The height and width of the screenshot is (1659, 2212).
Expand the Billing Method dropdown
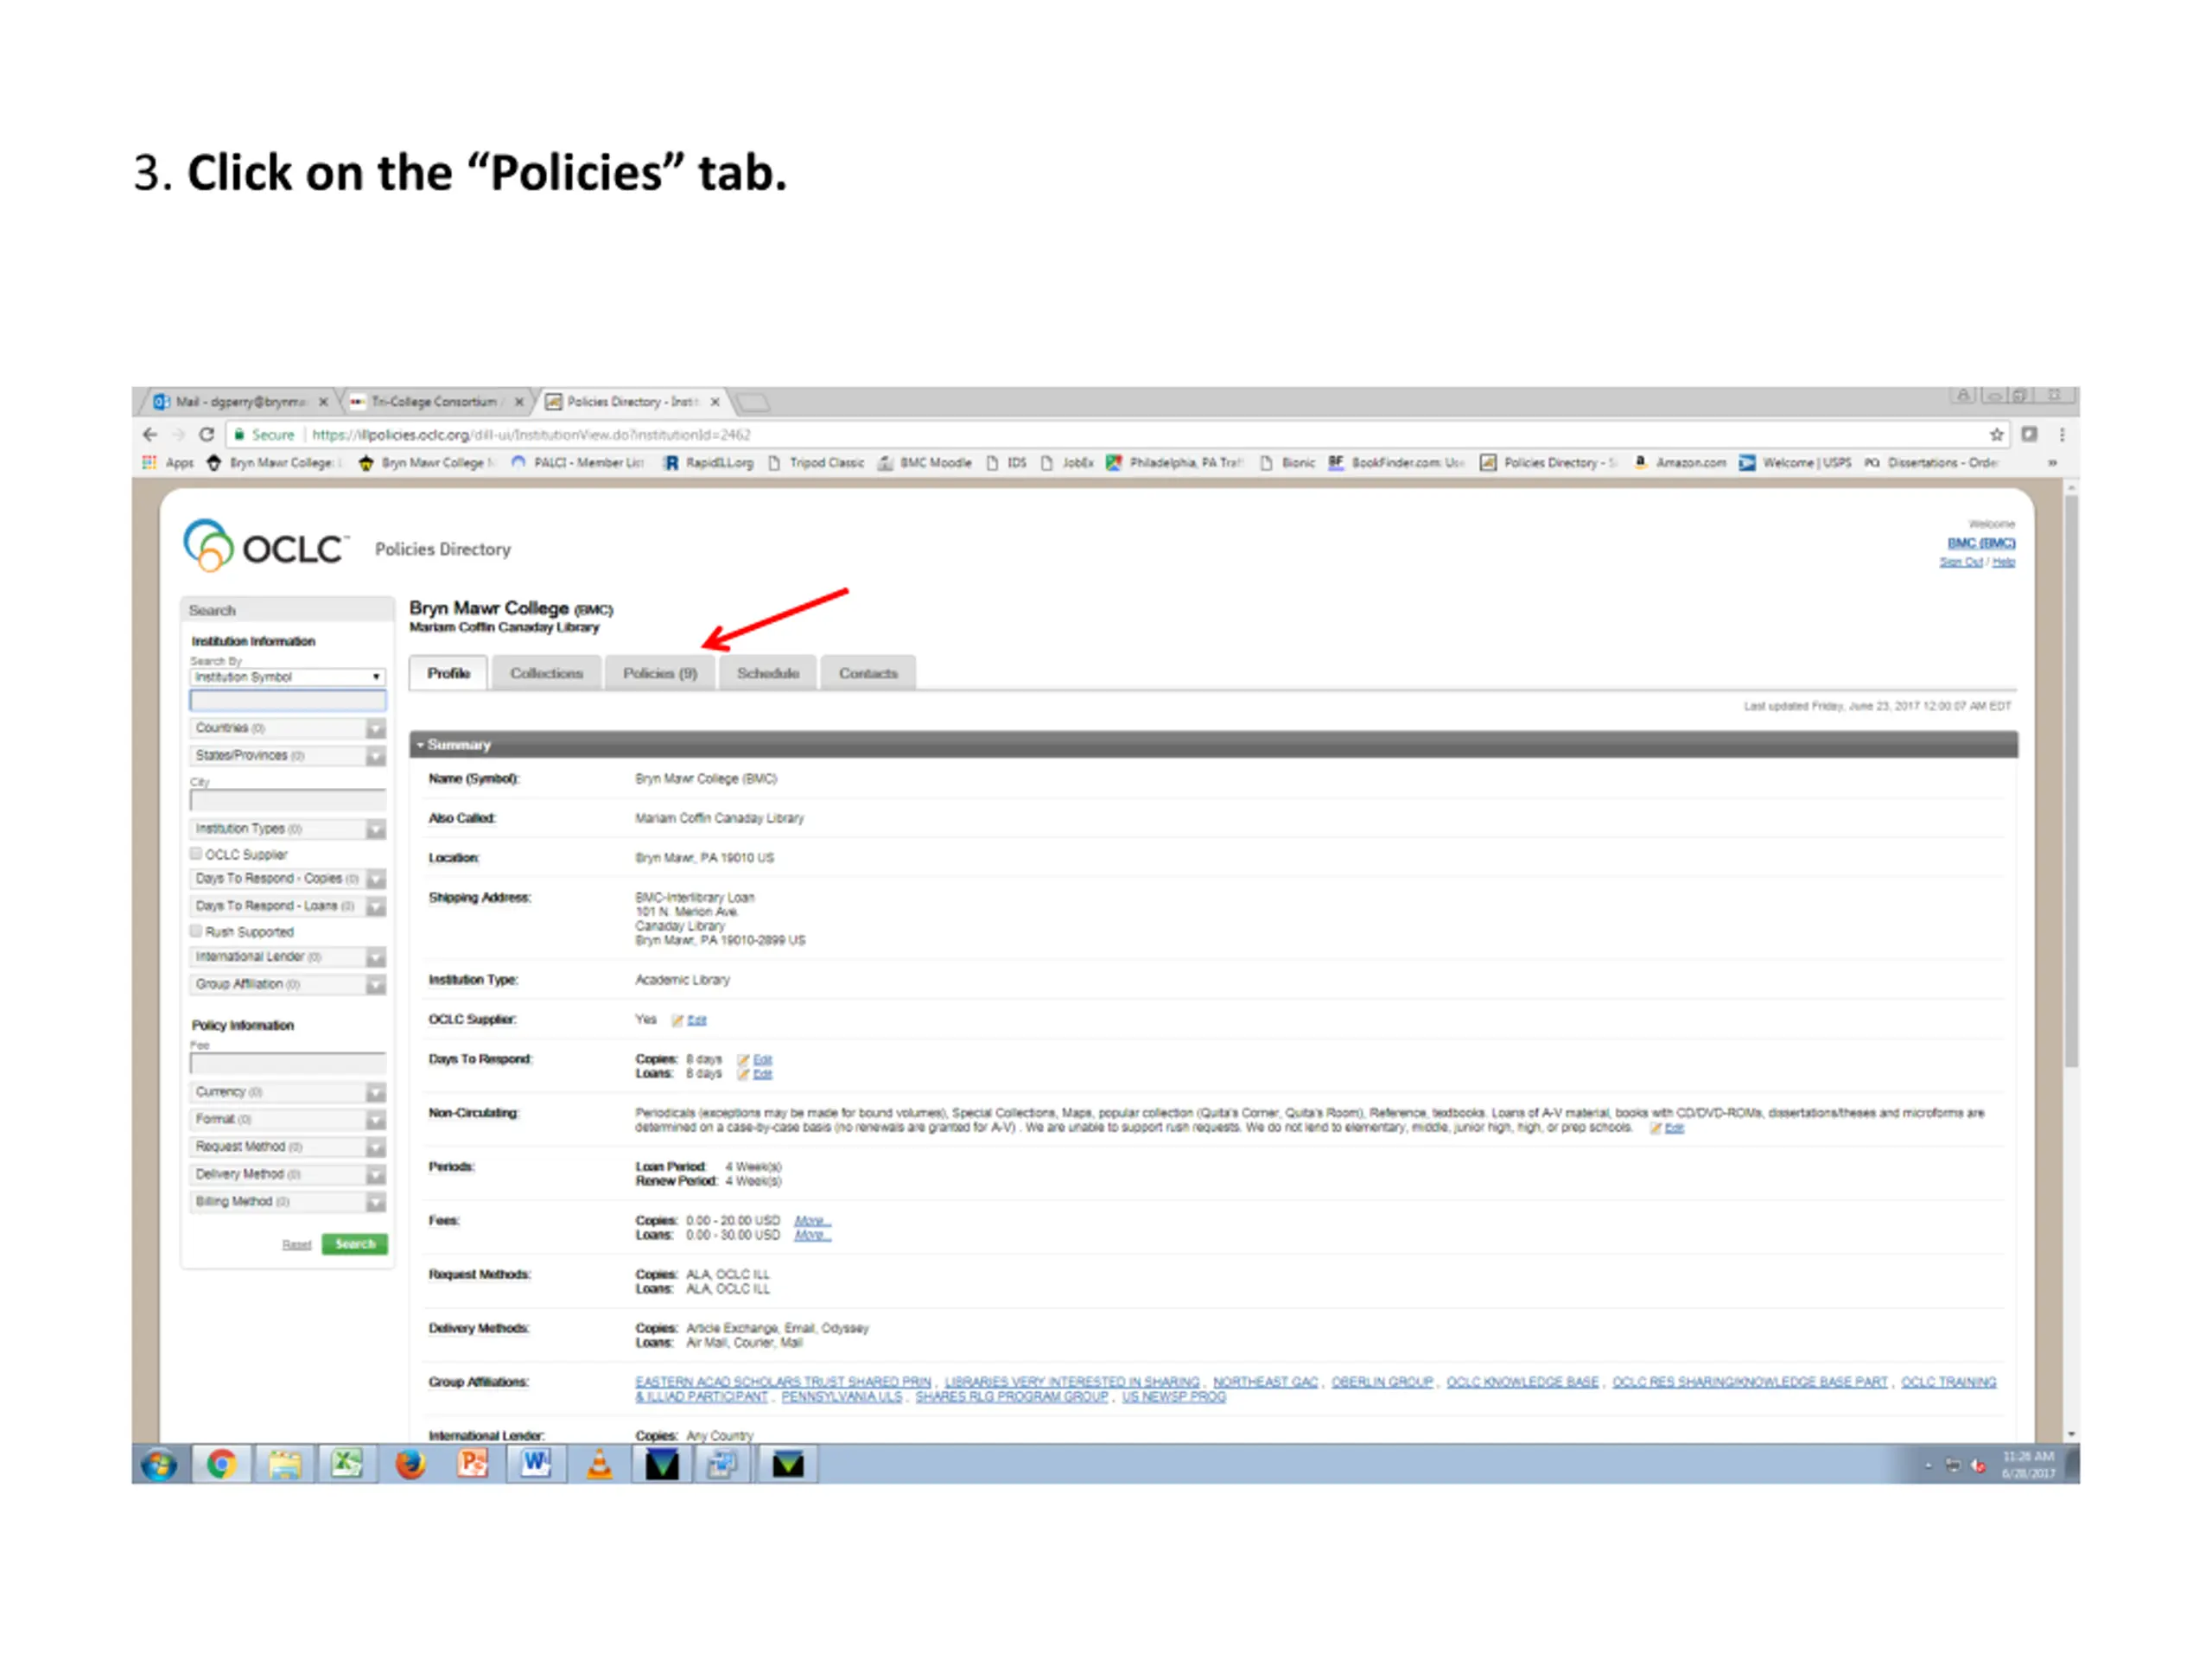pos(375,1202)
